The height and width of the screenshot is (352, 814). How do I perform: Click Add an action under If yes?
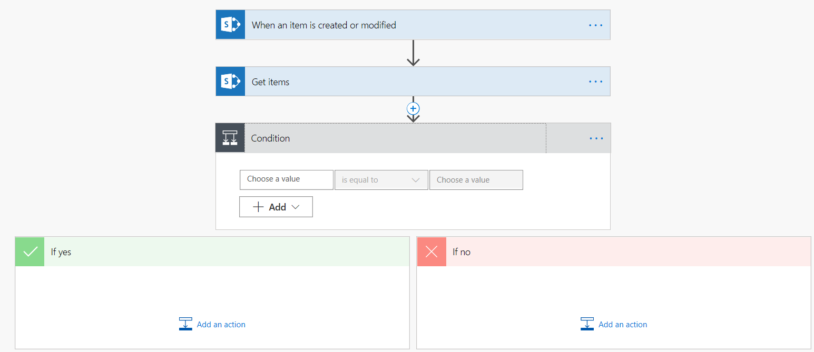(x=221, y=324)
